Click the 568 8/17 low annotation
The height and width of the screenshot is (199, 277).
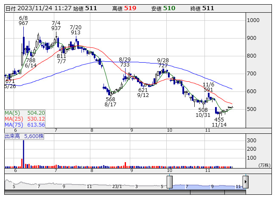110,102
